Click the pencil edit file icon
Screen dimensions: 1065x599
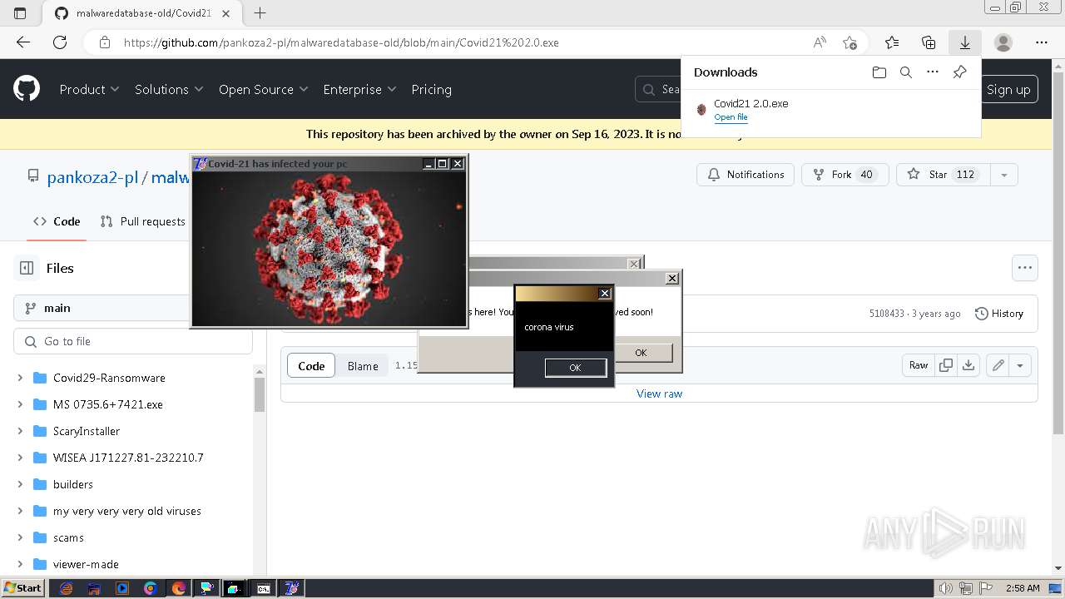click(x=998, y=365)
